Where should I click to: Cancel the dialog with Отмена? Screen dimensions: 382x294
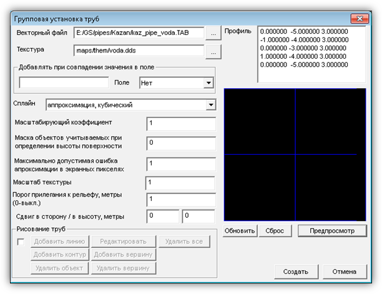click(344, 272)
